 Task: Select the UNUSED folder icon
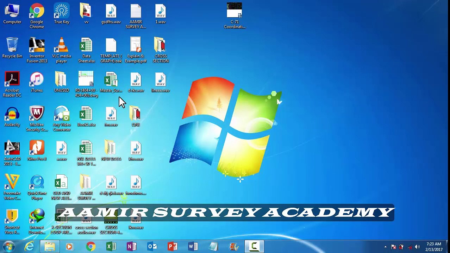[x=62, y=83]
